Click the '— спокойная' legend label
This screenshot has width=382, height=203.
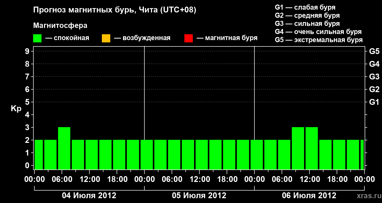67,38
